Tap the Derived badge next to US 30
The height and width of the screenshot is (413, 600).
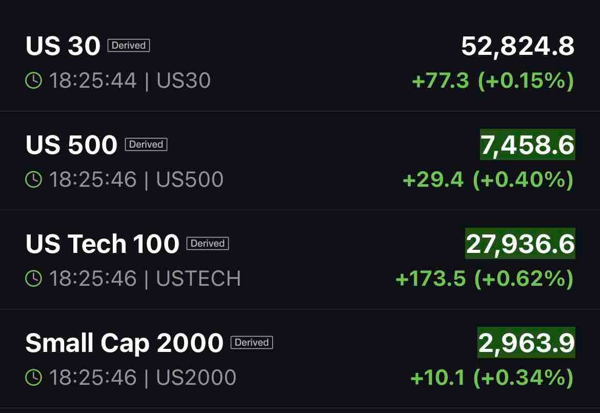point(129,45)
